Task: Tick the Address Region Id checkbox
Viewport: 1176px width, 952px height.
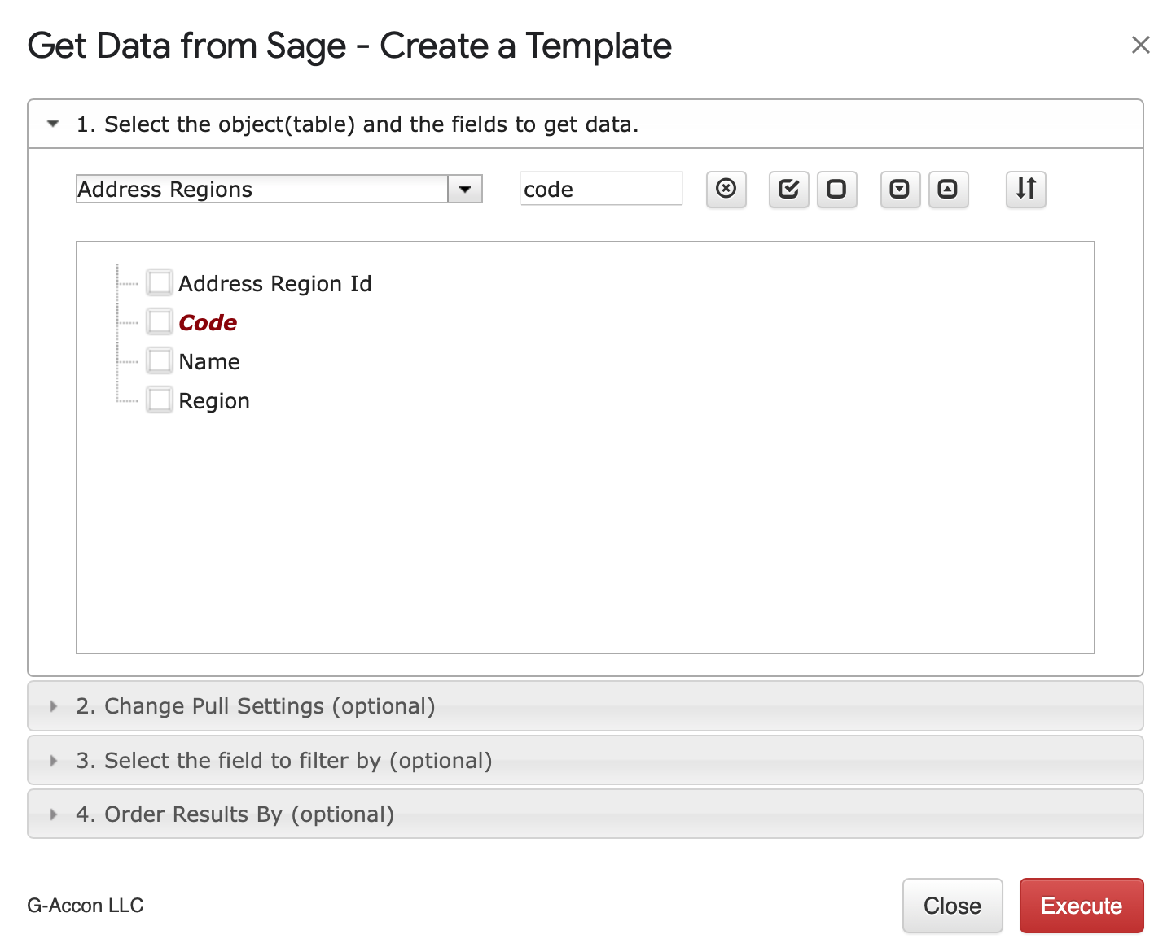Action: click(x=160, y=283)
